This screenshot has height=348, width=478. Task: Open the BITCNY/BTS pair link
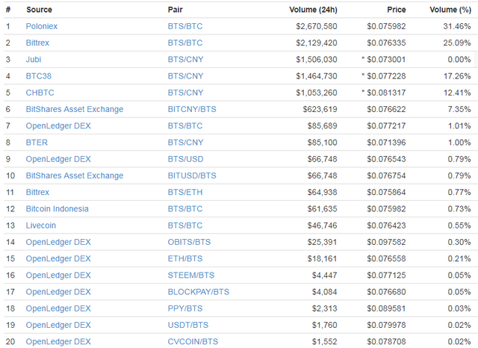point(192,109)
